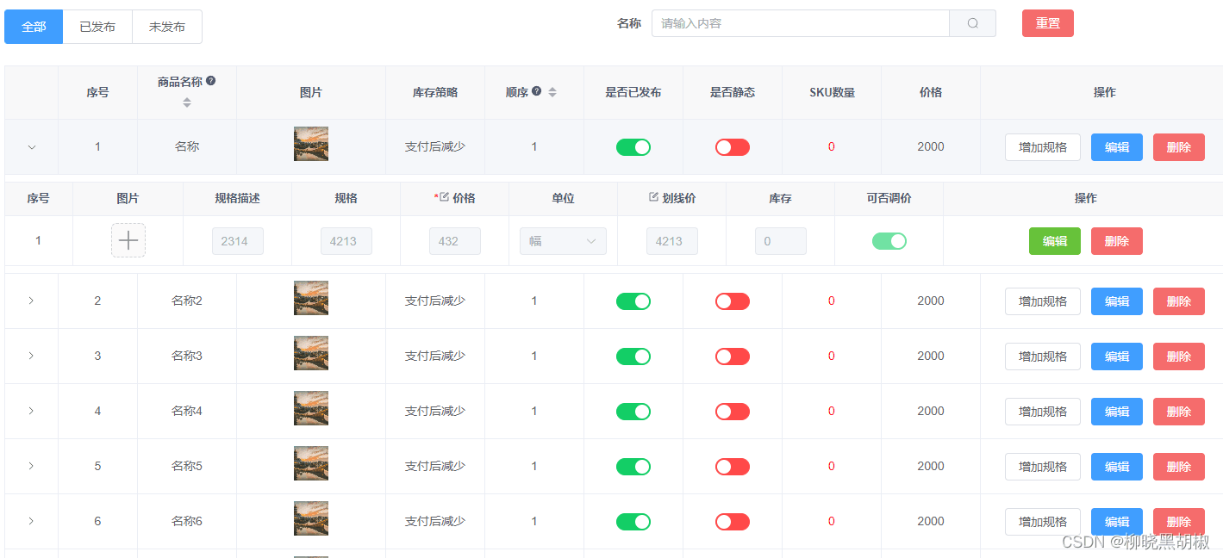Click edit pencil icon beside 价格 sub-header
This screenshot has width=1223, height=558.
444,197
